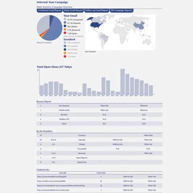
Task: Click Total Open times JST Tokyo heading
Action: coord(54,67)
